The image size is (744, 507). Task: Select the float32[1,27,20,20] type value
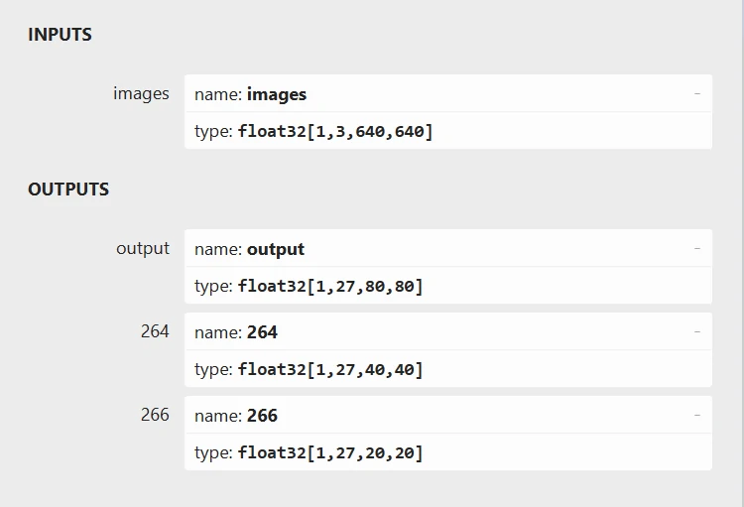pyautogui.click(x=330, y=452)
